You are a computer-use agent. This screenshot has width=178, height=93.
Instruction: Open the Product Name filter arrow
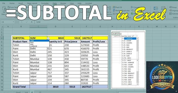tap(28, 42)
